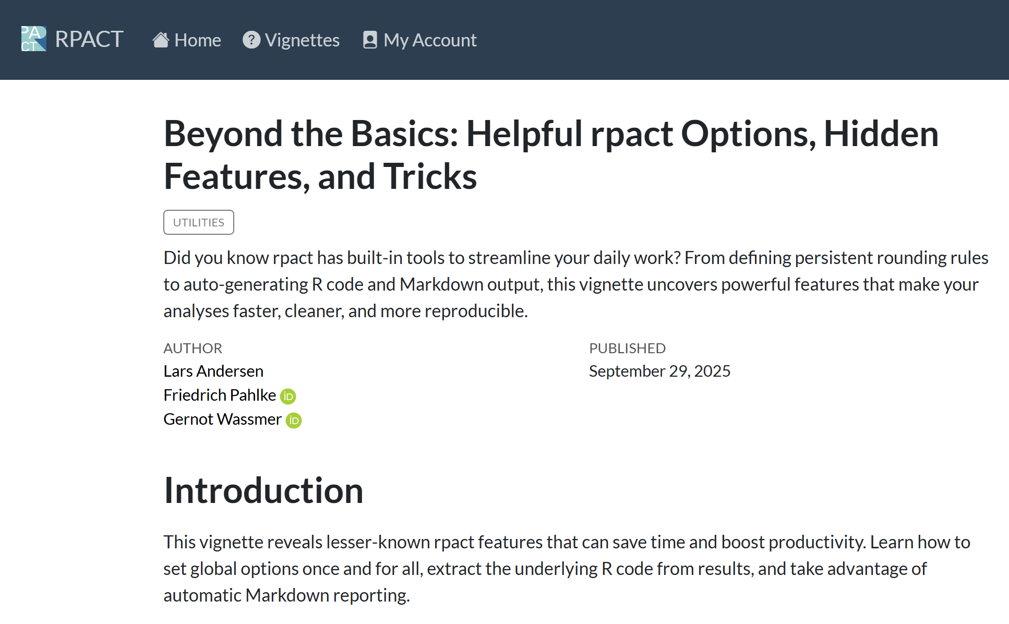
Task: Open the Home menu item
Action: click(x=197, y=40)
